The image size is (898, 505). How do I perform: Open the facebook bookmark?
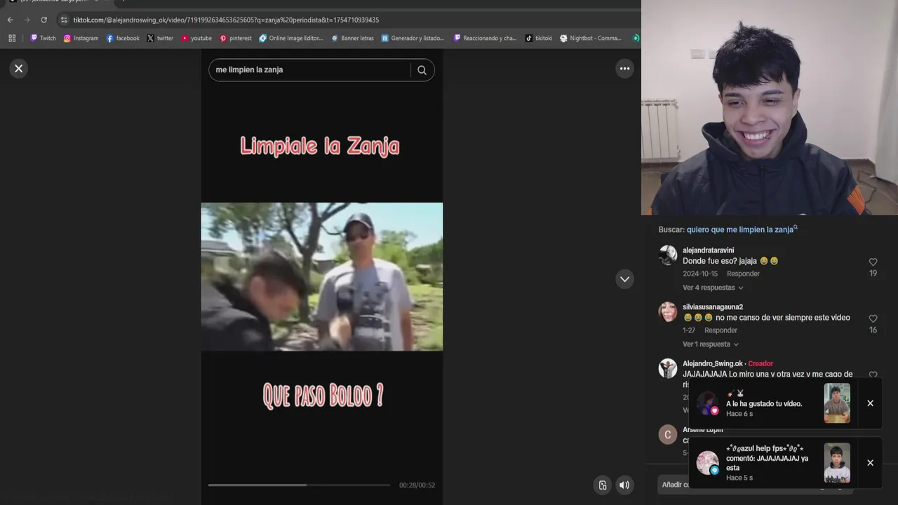(x=123, y=38)
